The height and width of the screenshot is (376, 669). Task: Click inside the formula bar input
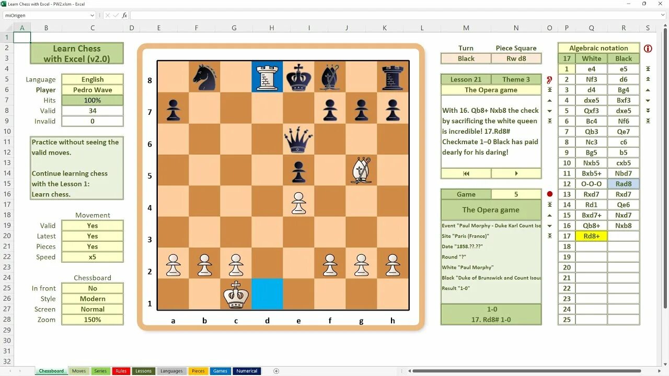(x=395, y=16)
